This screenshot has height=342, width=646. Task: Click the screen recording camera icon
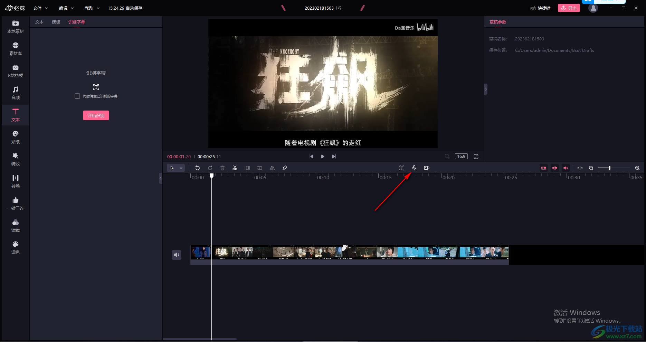427,168
